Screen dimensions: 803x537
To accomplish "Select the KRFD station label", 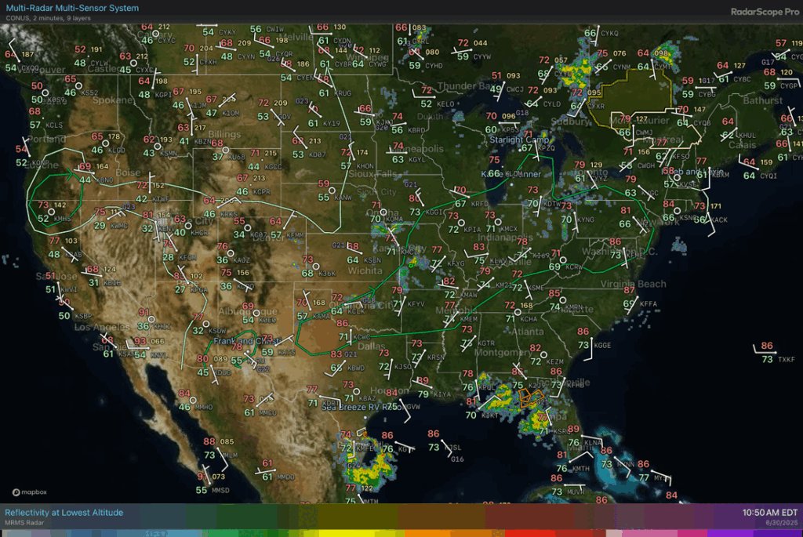I will click(480, 204).
